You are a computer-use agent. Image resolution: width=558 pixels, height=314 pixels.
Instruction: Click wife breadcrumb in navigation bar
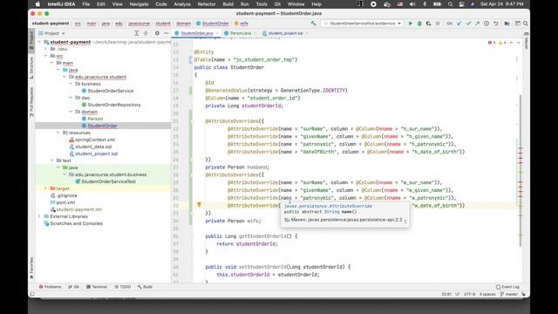[x=244, y=24]
